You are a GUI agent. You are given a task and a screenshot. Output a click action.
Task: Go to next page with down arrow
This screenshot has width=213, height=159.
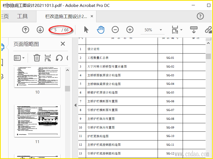tap(40, 30)
